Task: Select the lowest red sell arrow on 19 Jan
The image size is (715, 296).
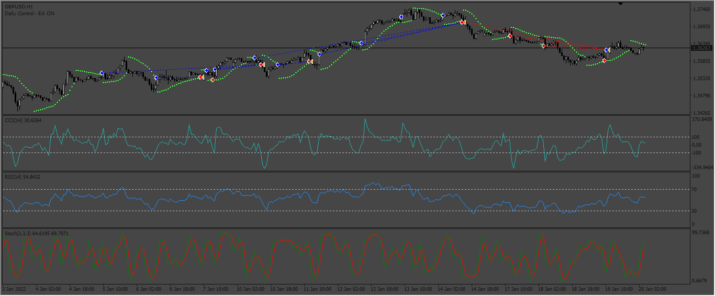Action: tap(604, 60)
